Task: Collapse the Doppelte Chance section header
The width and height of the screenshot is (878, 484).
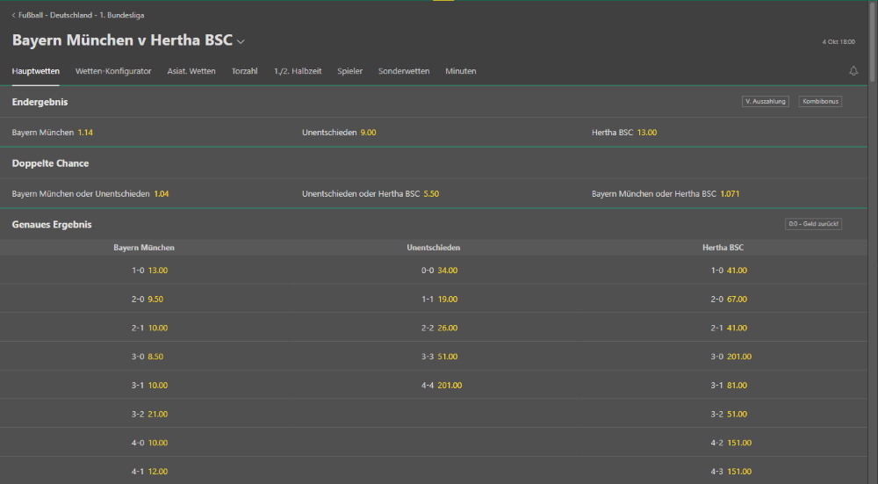Action: coord(434,163)
